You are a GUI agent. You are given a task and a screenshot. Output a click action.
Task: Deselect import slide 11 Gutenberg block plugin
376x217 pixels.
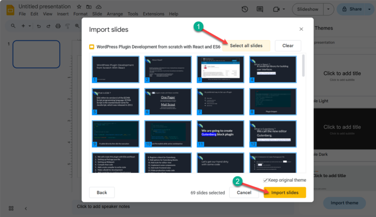(x=220, y=133)
